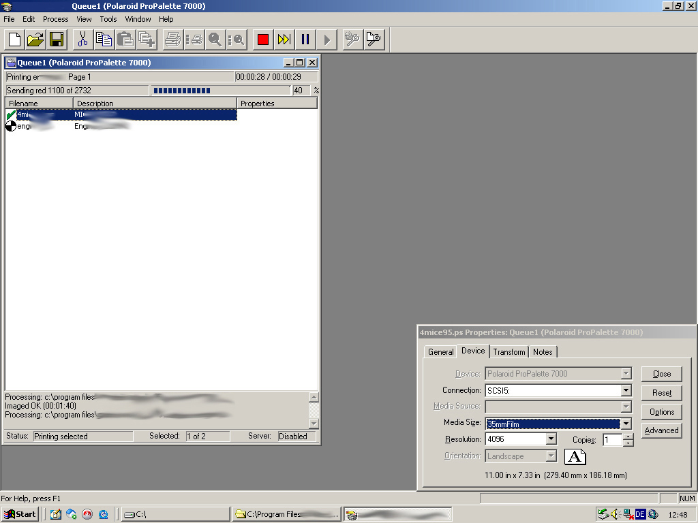Click the Advanced button
This screenshot has height=523, width=698.
click(661, 430)
